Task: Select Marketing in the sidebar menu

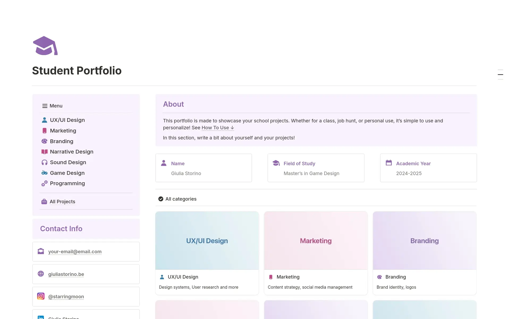Action: pos(63,130)
